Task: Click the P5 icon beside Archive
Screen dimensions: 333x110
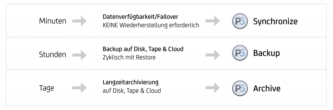Action: pyautogui.click(x=240, y=88)
